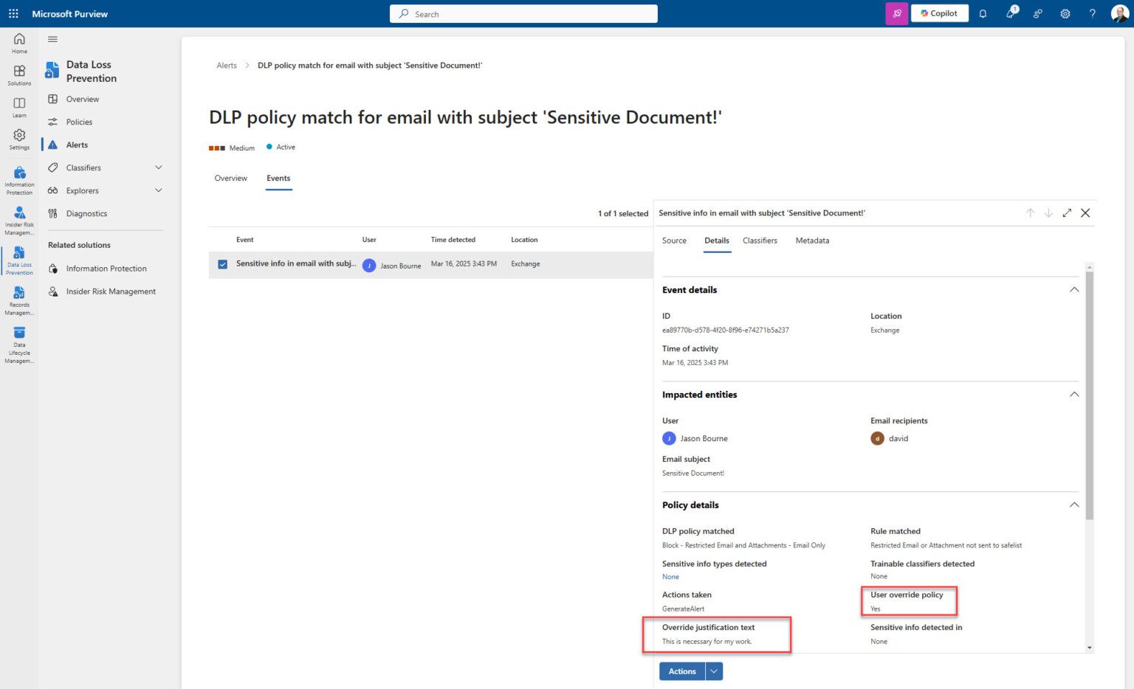Open the notifications bell

[983, 13]
